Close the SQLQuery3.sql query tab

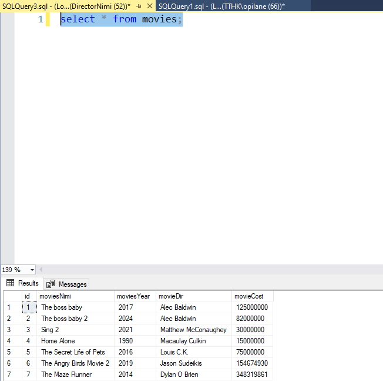150,6
